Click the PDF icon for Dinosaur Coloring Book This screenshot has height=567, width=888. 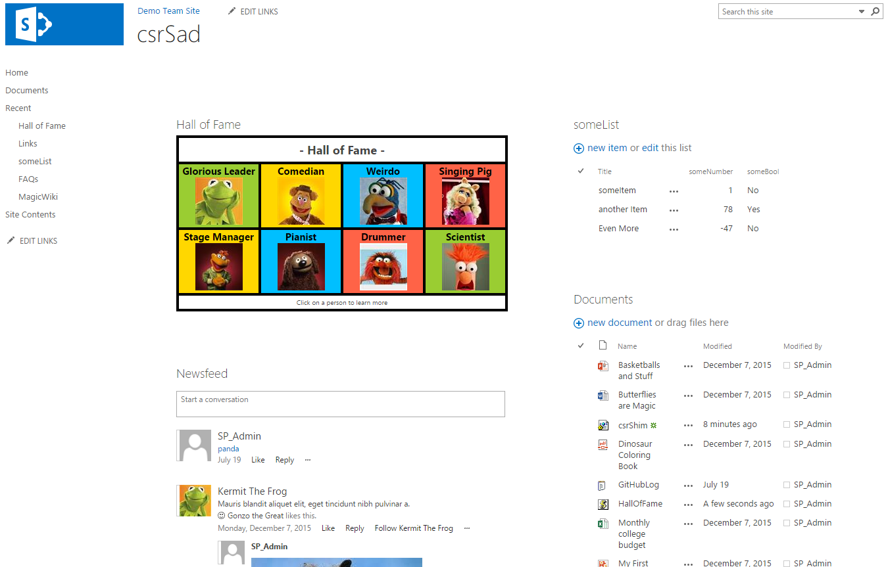(x=603, y=445)
